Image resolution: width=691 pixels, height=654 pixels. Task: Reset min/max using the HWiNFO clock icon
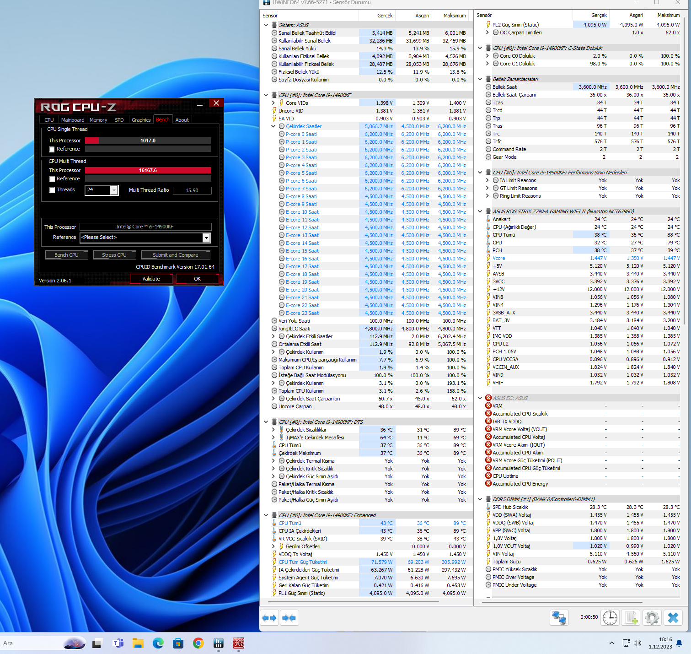[x=610, y=617]
